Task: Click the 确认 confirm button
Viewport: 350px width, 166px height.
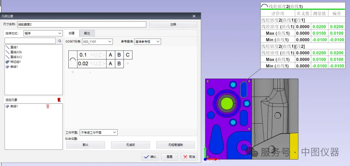Action: coord(150,157)
